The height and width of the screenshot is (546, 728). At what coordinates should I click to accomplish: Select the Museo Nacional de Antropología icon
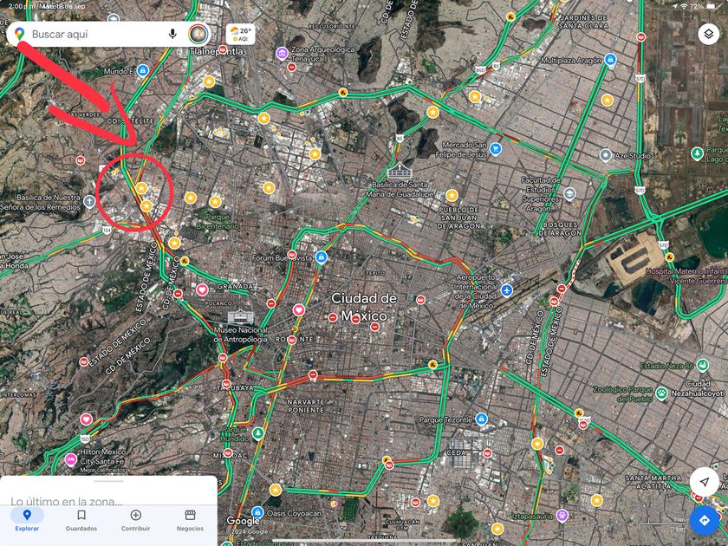pos(241,317)
